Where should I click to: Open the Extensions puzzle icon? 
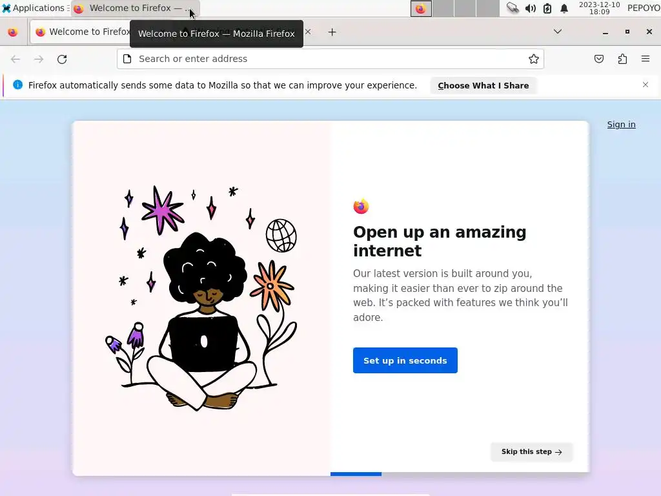point(622,59)
